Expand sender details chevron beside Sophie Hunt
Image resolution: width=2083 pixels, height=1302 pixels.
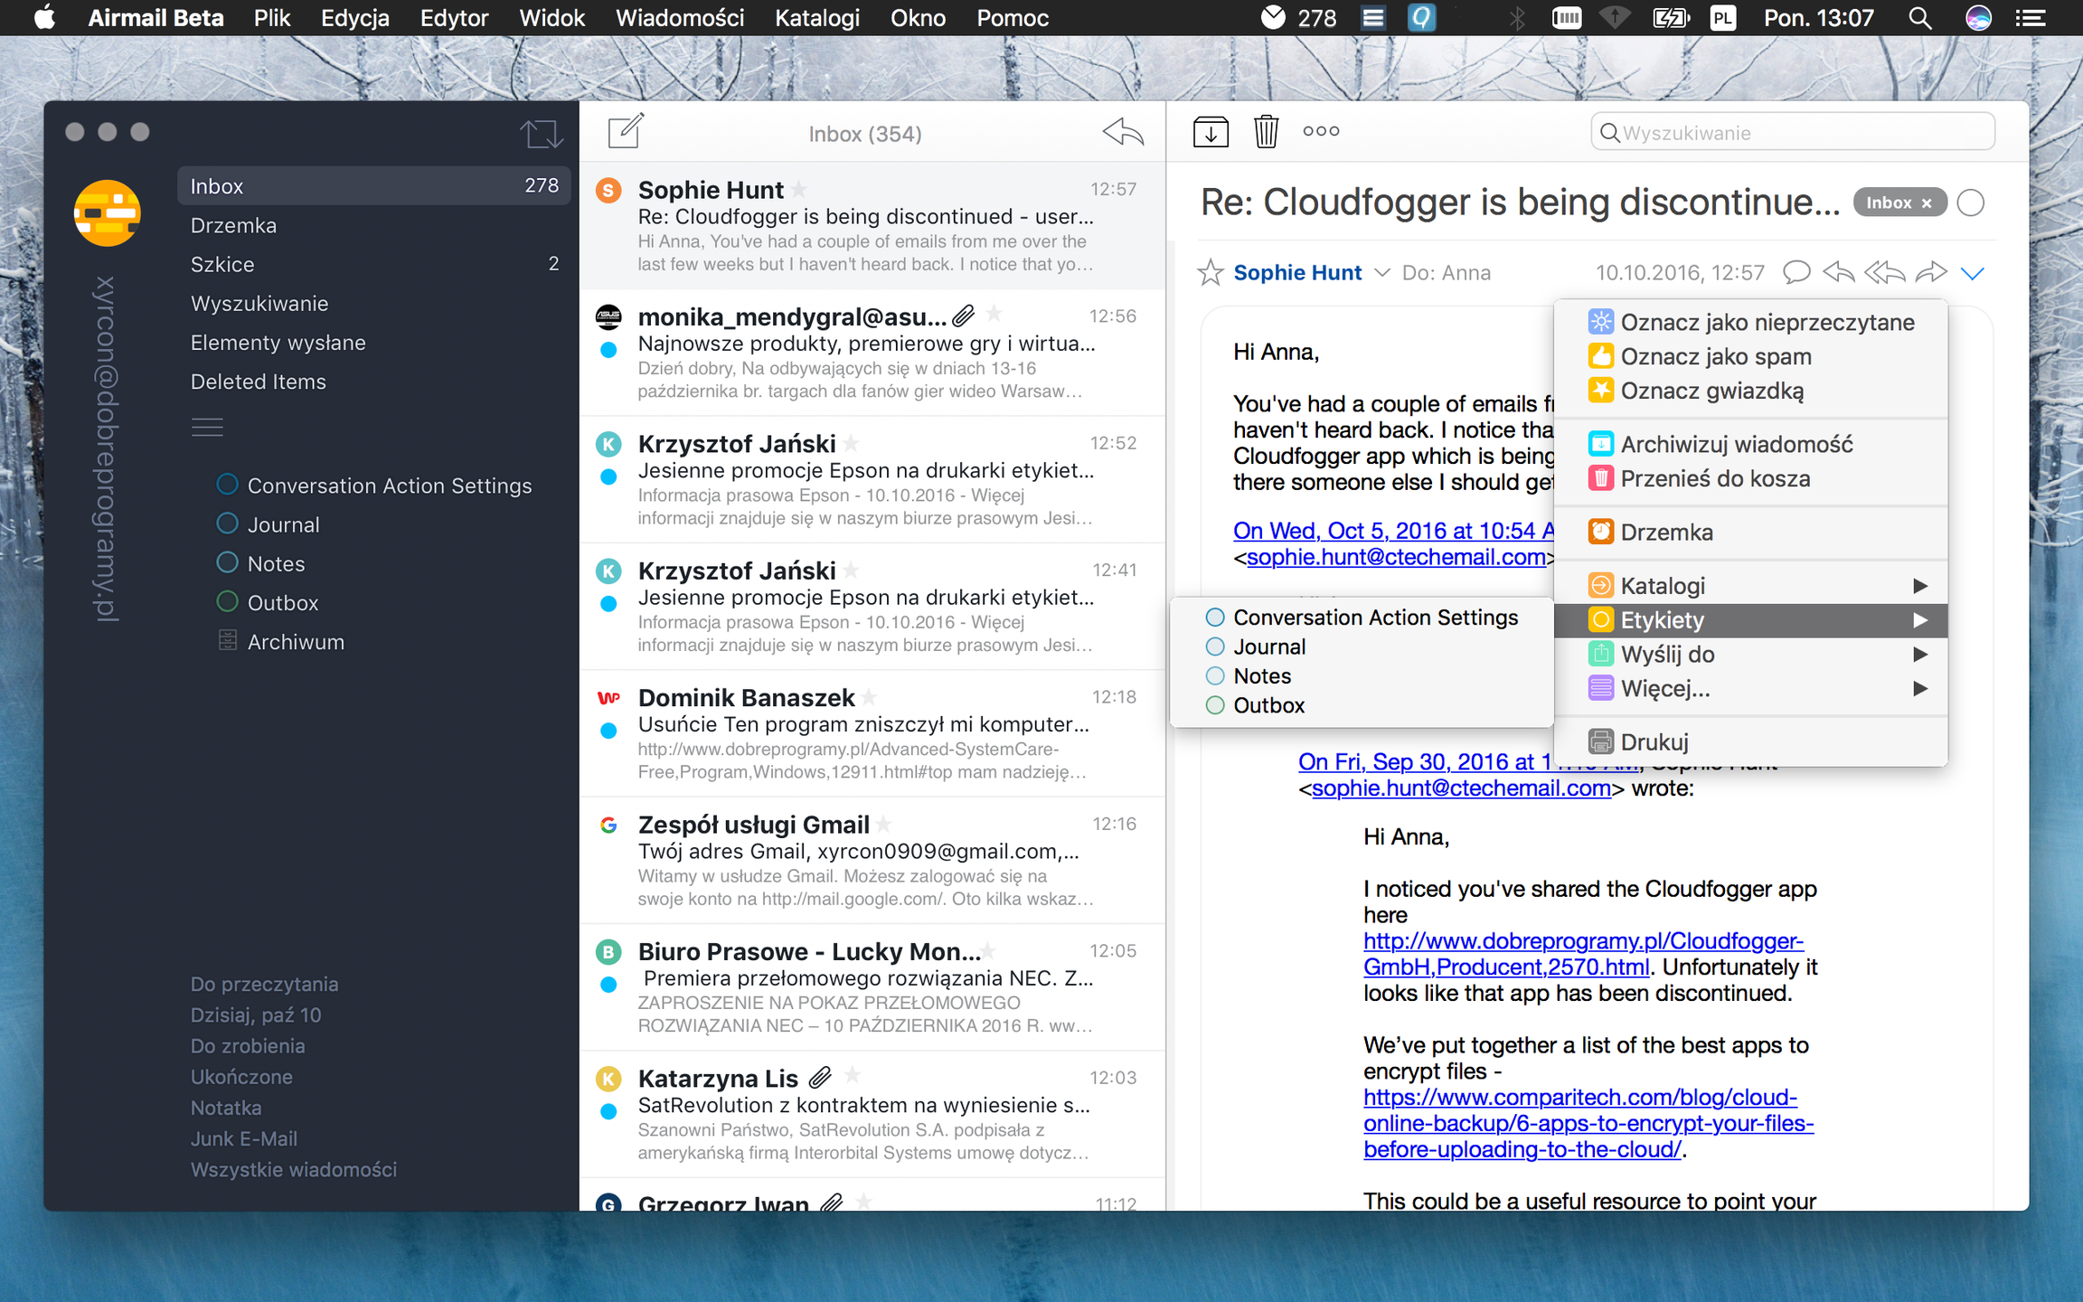(x=1381, y=272)
